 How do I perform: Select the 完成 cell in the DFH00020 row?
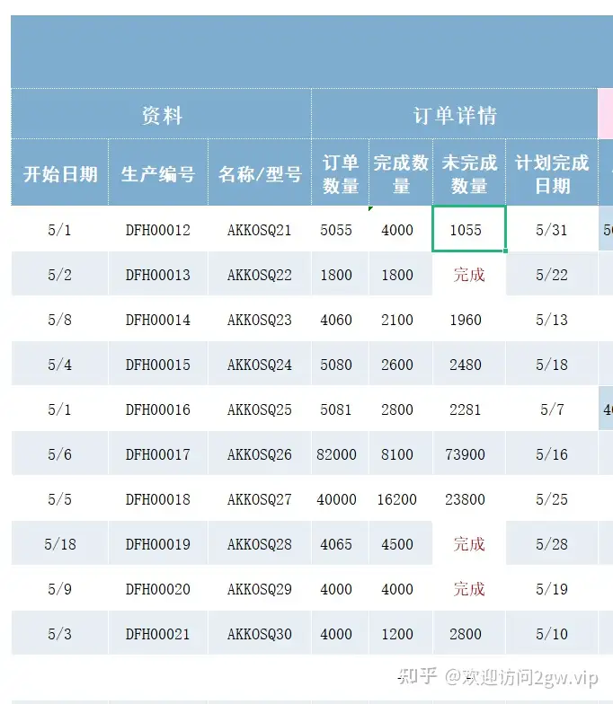tap(469, 588)
